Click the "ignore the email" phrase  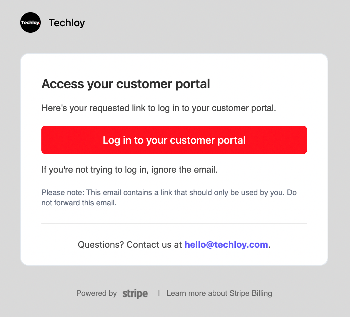(x=184, y=169)
